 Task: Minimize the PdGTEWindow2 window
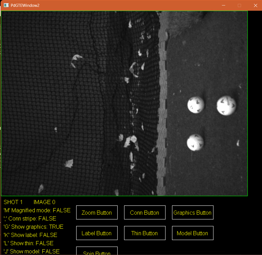coord(223,6)
